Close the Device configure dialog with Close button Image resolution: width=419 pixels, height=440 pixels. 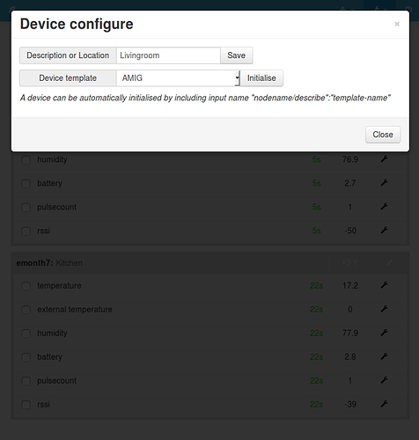[383, 135]
